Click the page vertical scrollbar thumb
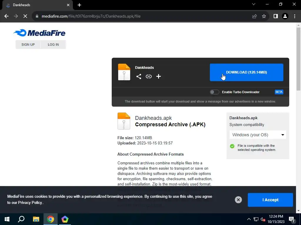301x225 pixels. (x=298, y=59)
